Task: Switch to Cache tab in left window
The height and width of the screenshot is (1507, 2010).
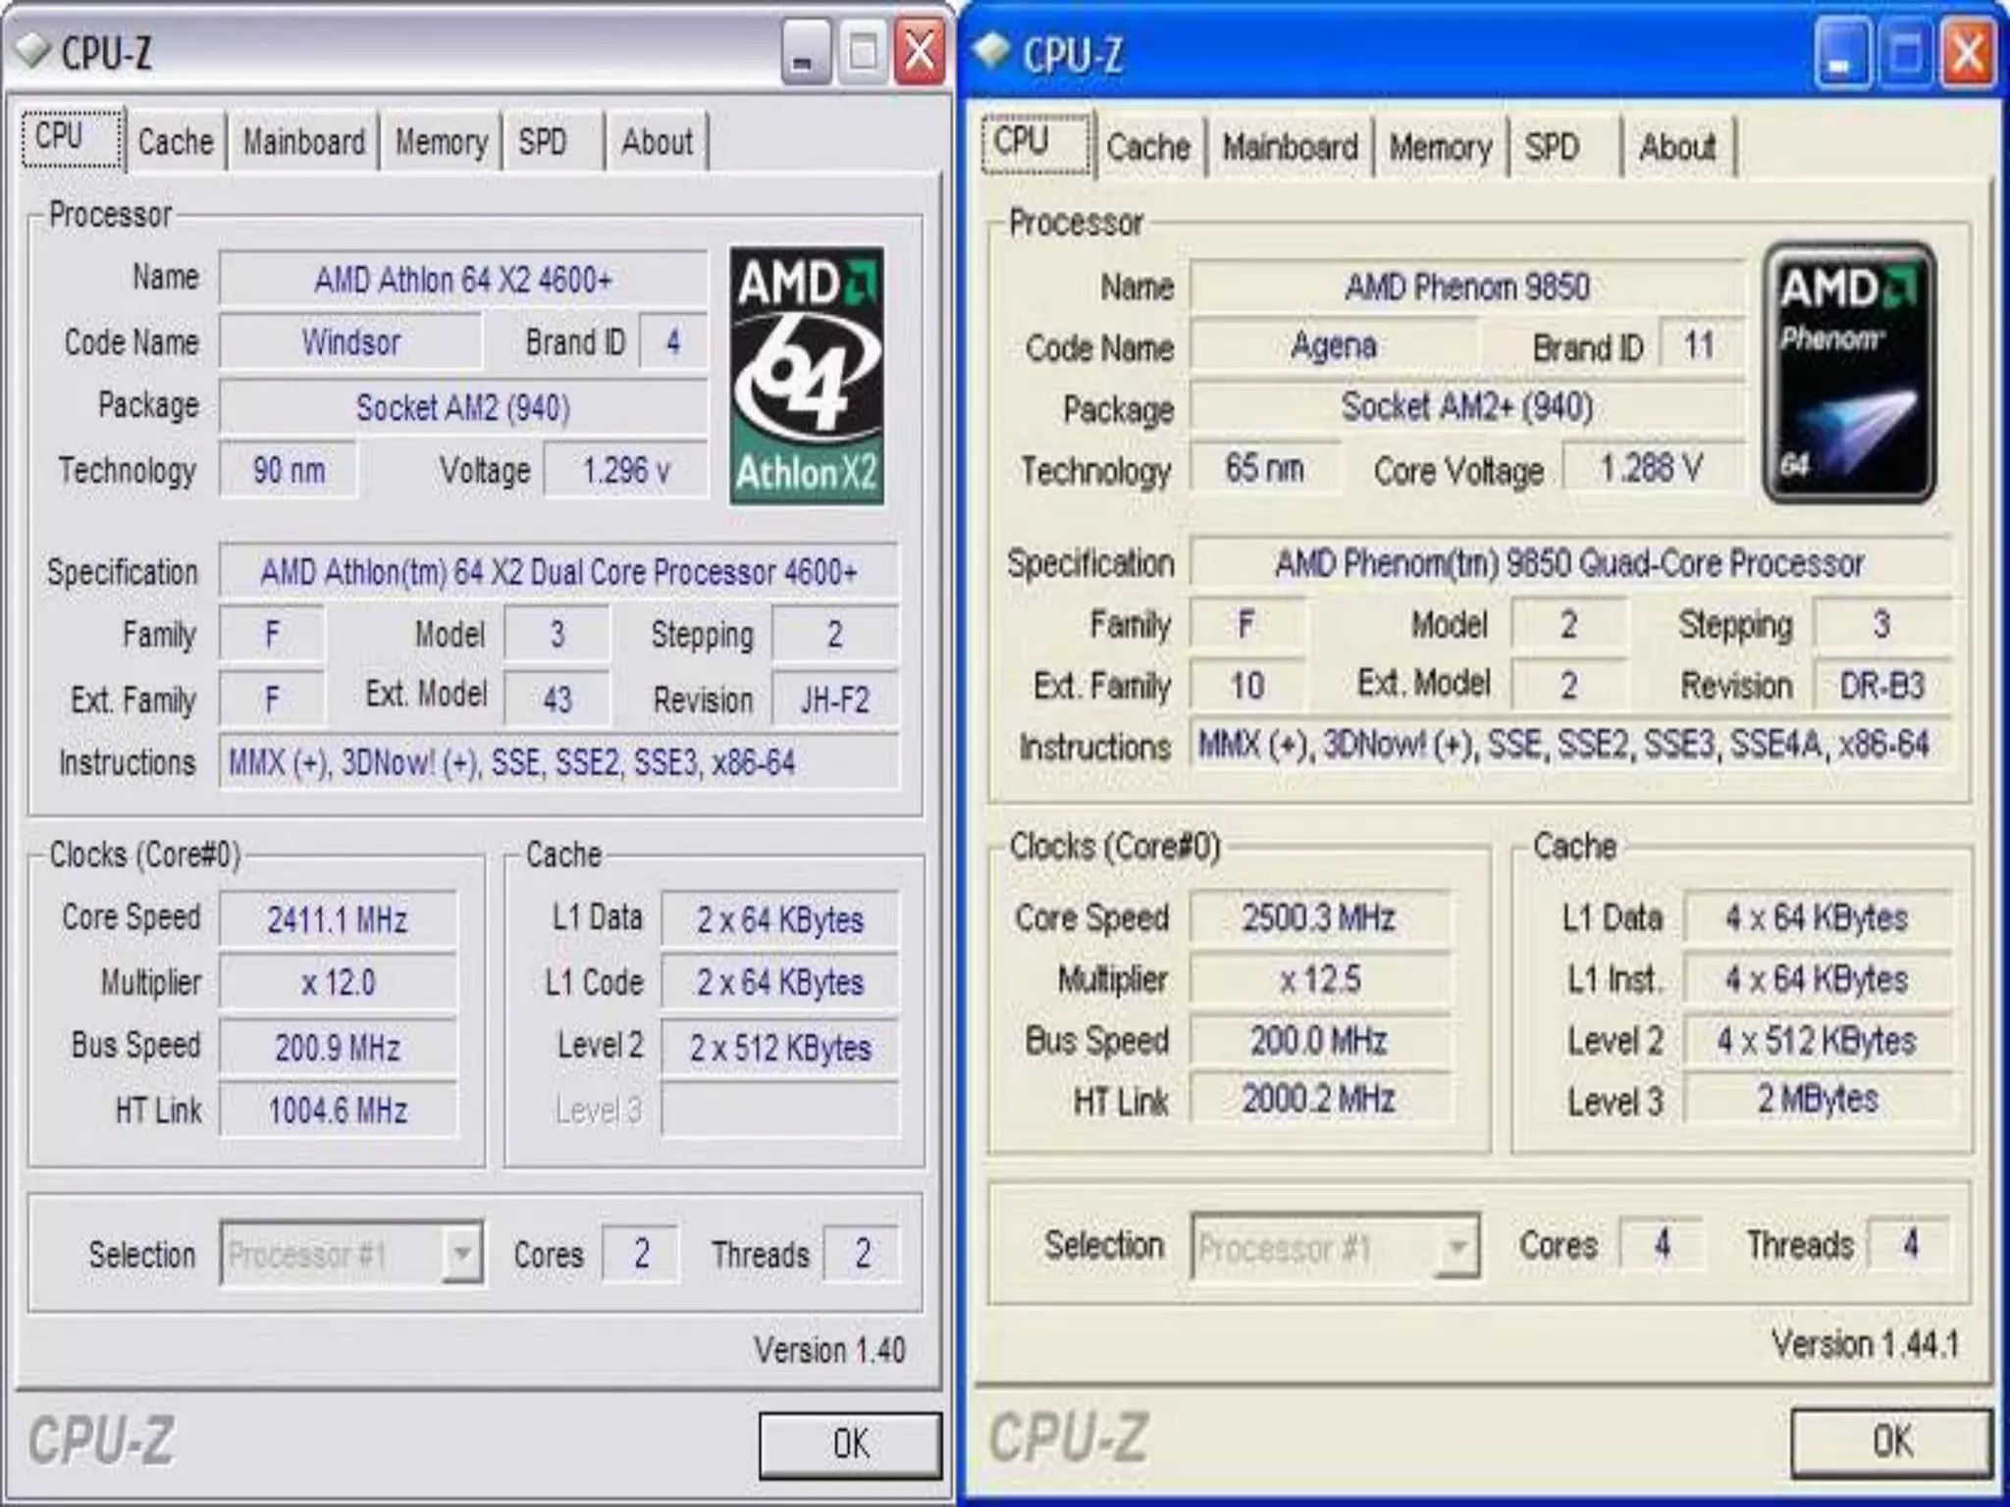Action: pyautogui.click(x=175, y=142)
